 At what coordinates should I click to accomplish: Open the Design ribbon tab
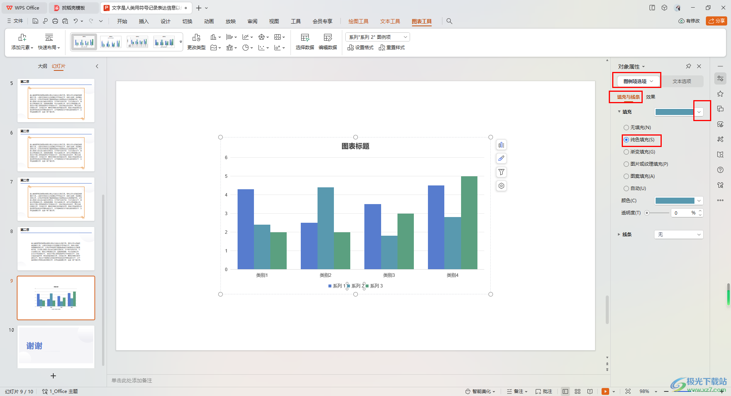point(165,21)
